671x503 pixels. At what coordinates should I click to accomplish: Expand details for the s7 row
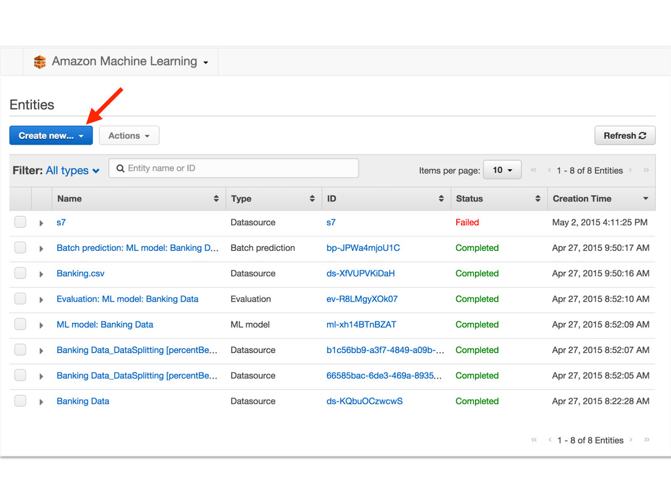point(41,223)
